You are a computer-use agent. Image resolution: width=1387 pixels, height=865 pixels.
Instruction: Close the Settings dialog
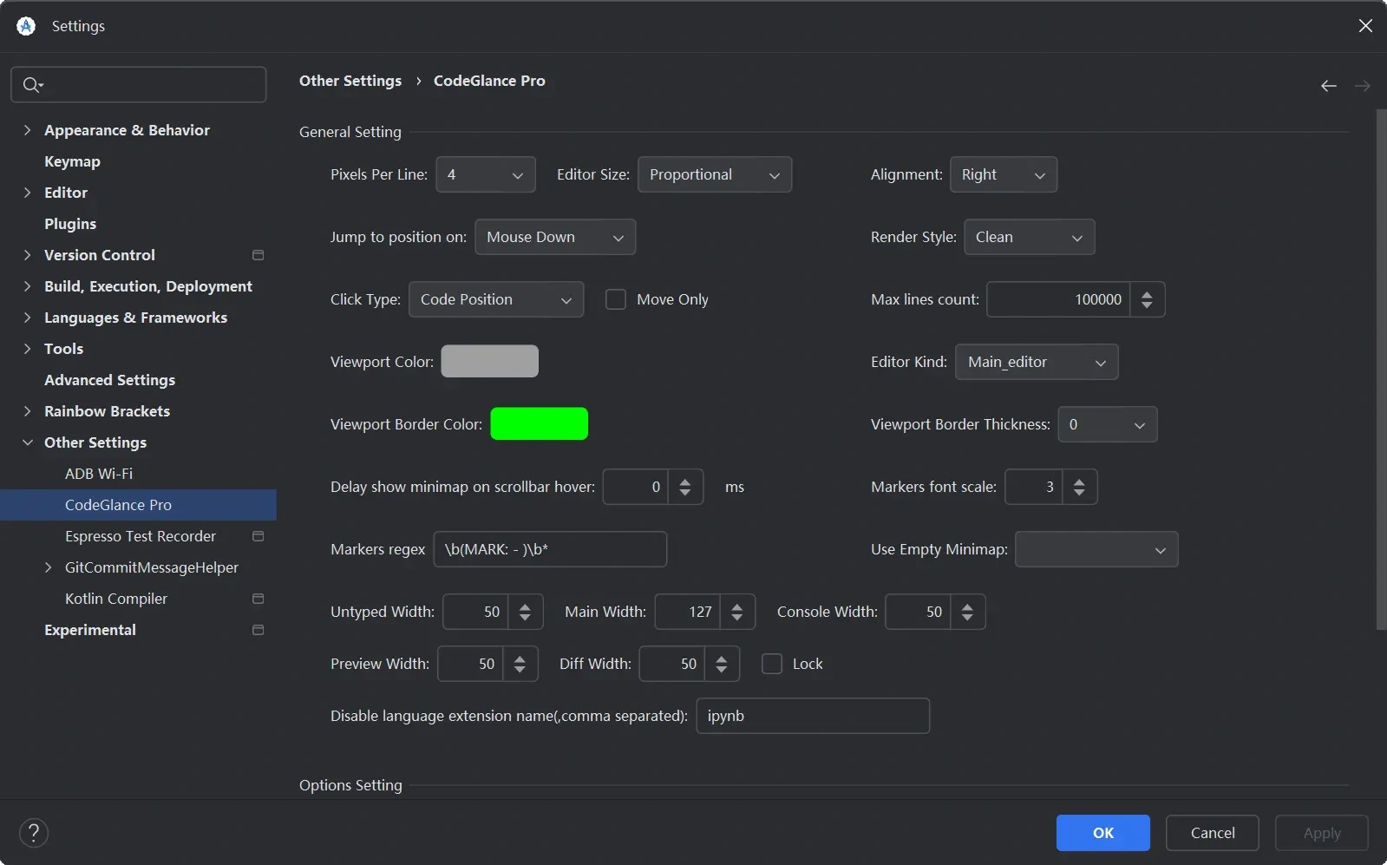point(1365,26)
